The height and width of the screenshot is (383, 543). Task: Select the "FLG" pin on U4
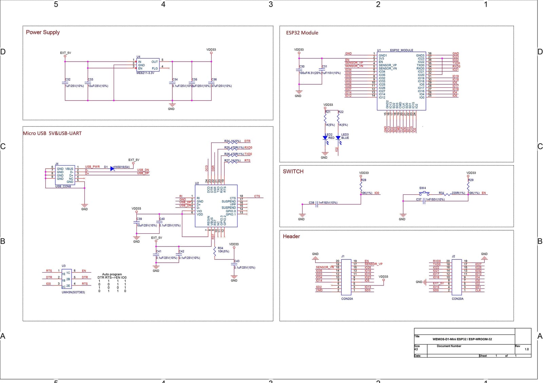[x=155, y=68]
